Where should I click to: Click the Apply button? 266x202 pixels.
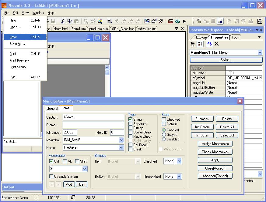tap(215, 160)
